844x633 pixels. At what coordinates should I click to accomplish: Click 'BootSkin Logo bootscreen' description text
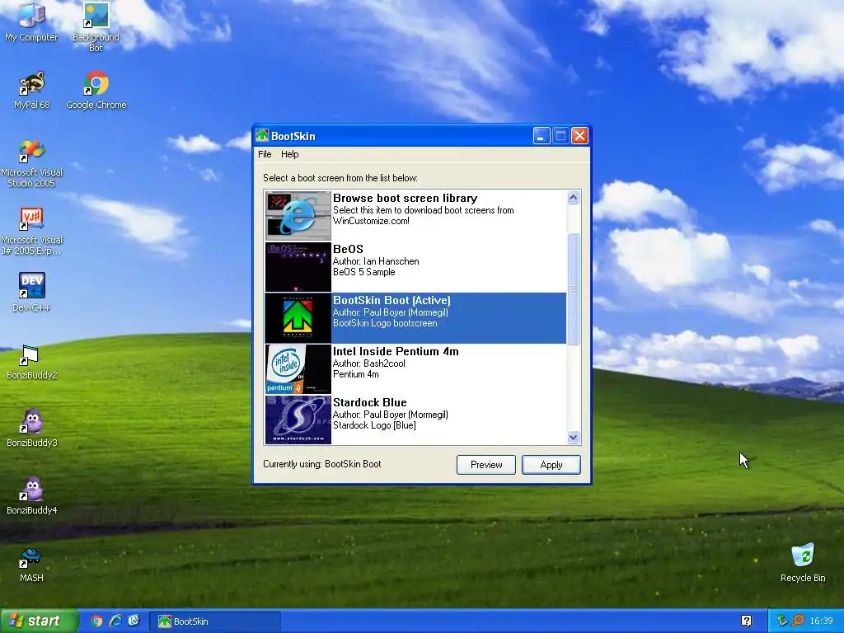[x=385, y=323]
